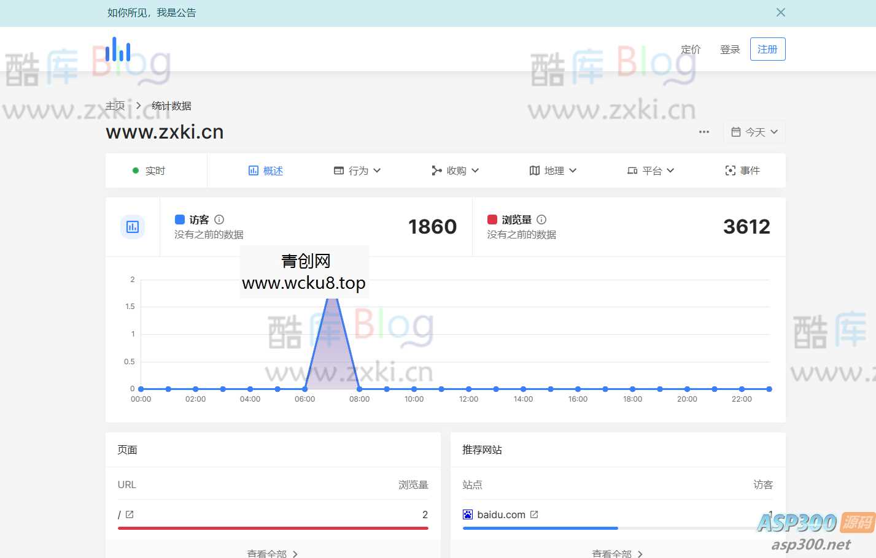This screenshot has height=558, width=876.
Task: Open the ... more options menu
Action: 704,131
